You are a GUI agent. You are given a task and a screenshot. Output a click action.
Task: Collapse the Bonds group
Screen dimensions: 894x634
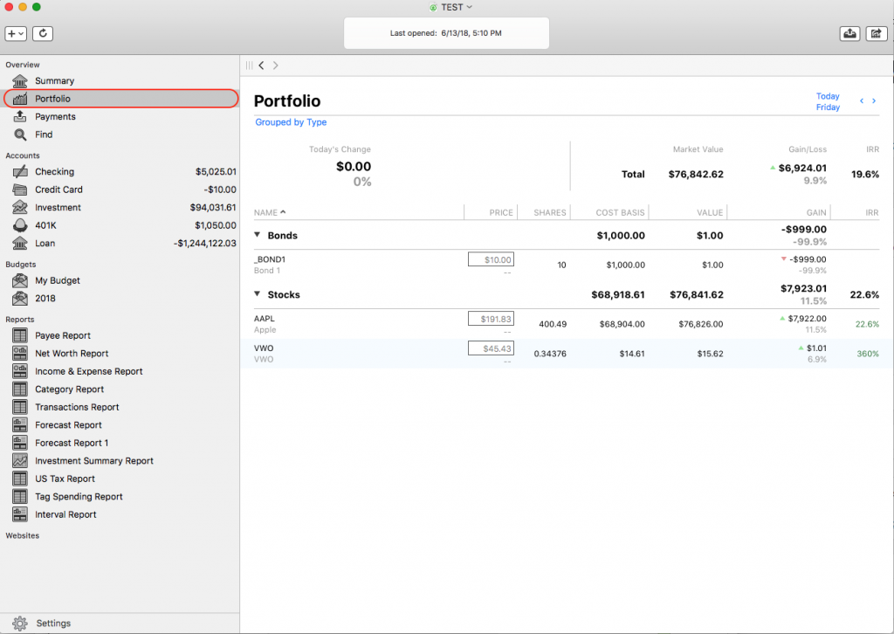(x=258, y=235)
